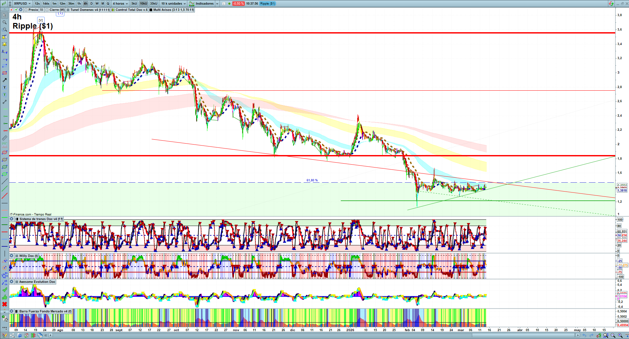This screenshot has width=629, height=339.
Task: Collapse the double-chevron in bottom bar
Action: click(x=46, y=335)
